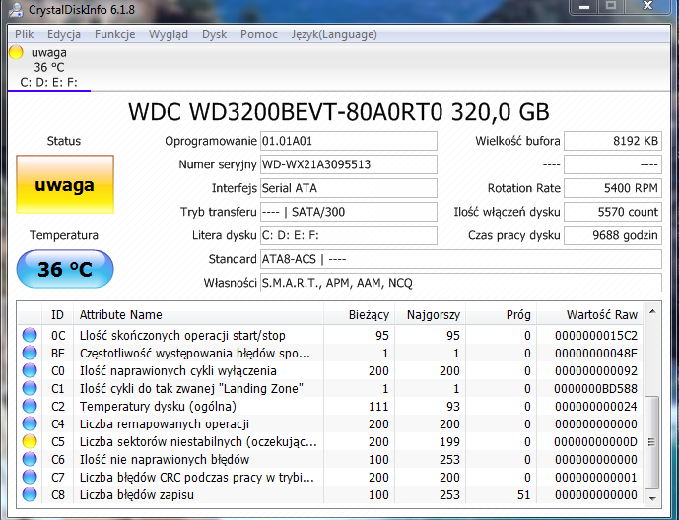The image size is (679, 520).
Task: Minimize the CrystalDiskInfo window
Action: click(584, 6)
